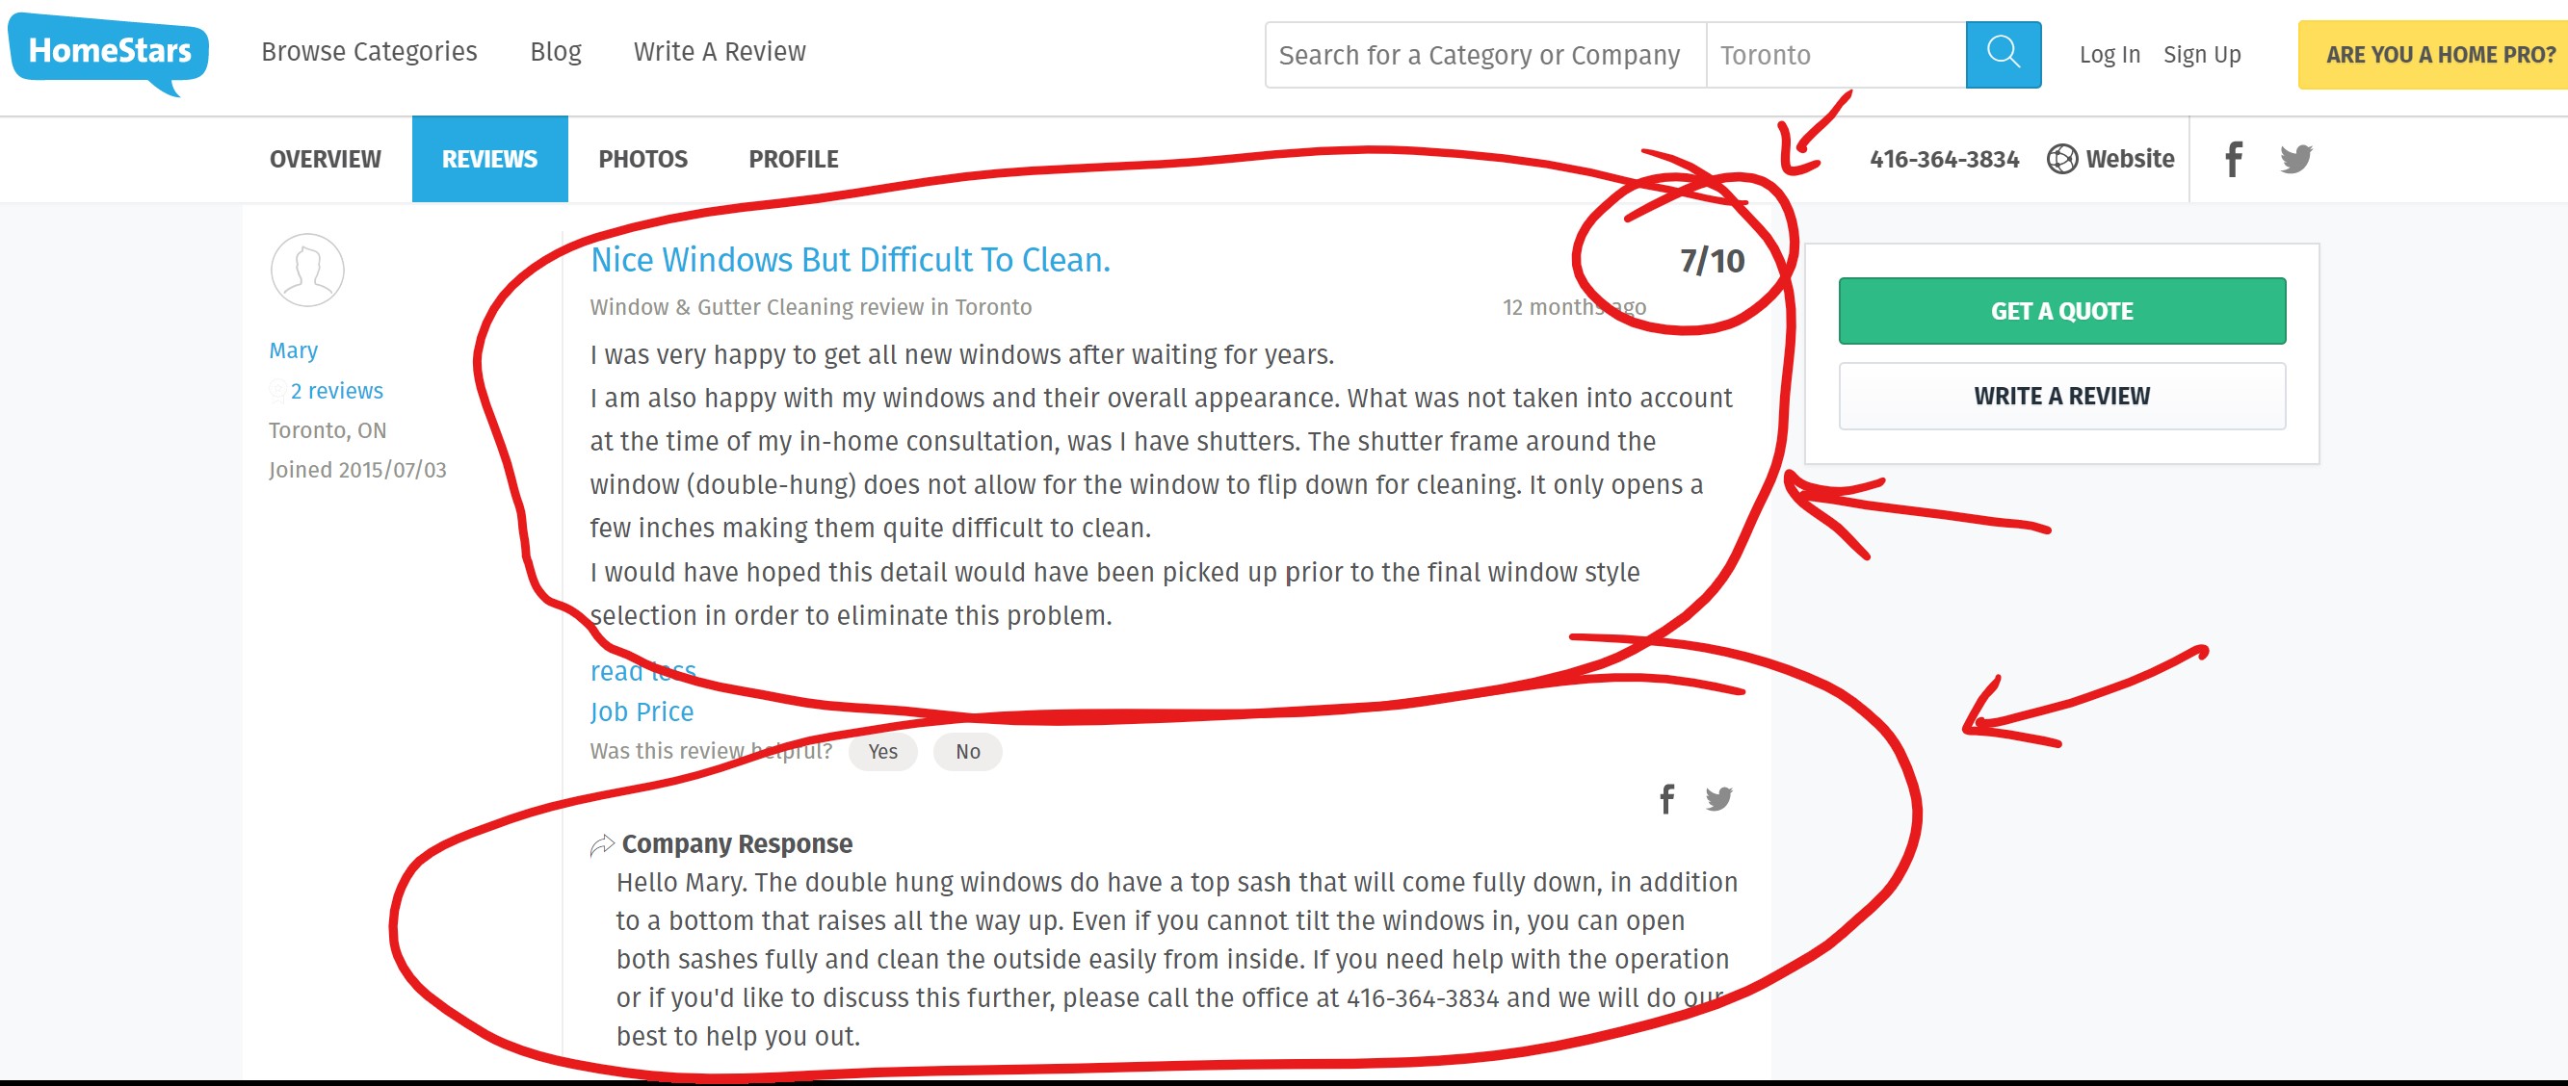Click No on helpful review toggle
Viewport: 2568px width, 1086px height.
tap(970, 752)
